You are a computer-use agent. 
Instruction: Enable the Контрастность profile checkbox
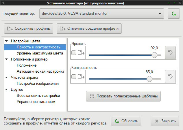click(74, 77)
